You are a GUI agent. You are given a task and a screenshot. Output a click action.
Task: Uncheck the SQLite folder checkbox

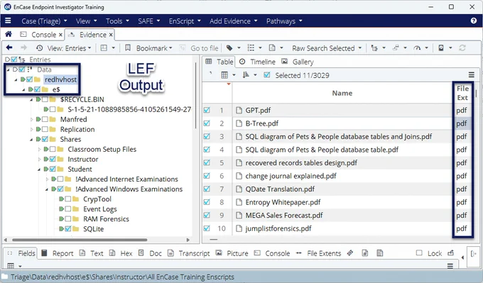[68, 229]
